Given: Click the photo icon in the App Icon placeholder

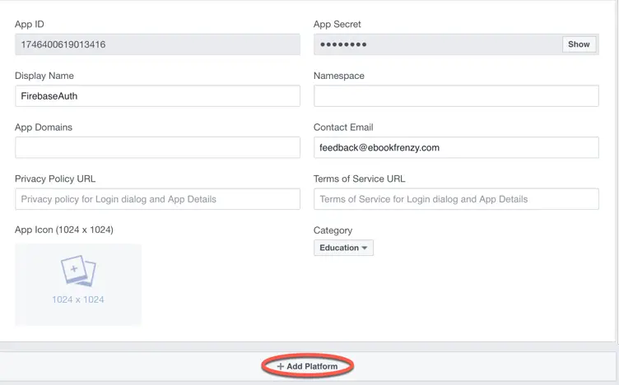Looking at the screenshot, I should click(78, 271).
